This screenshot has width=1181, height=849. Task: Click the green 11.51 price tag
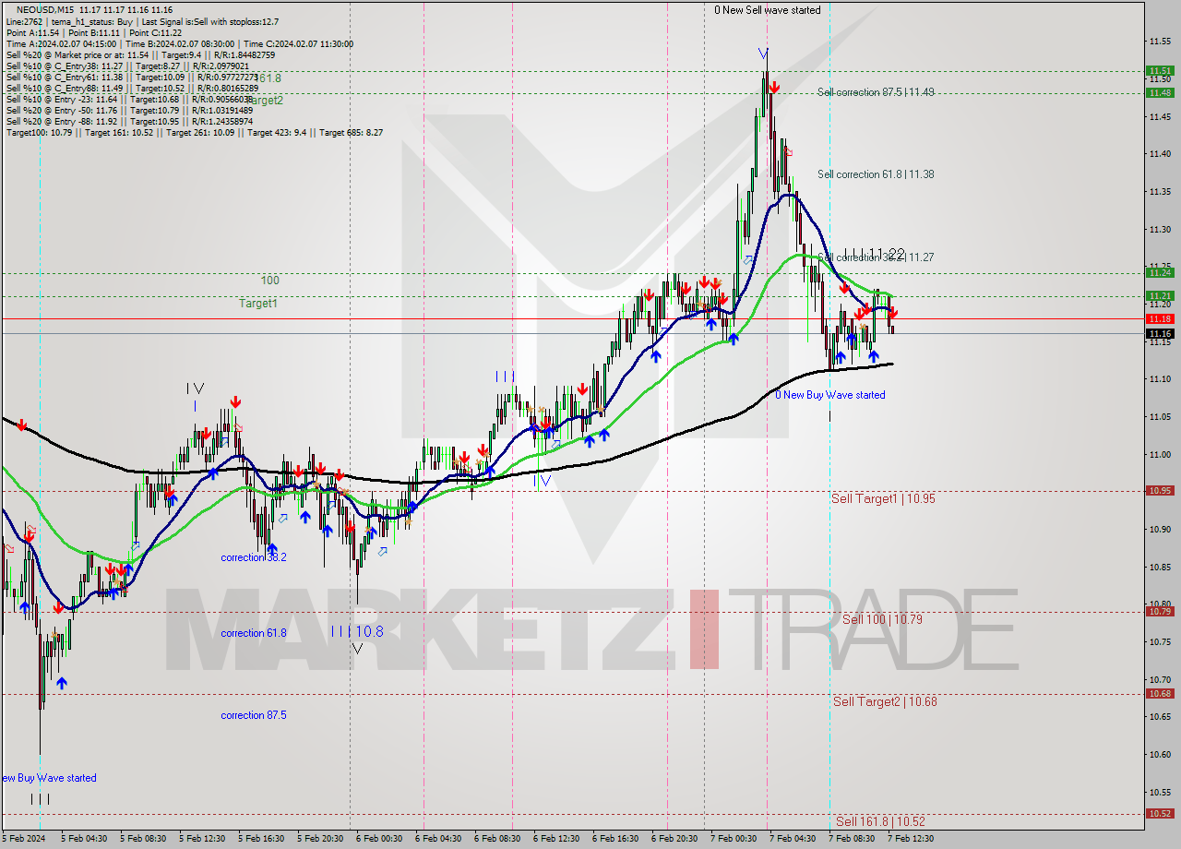[x=1159, y=70]
